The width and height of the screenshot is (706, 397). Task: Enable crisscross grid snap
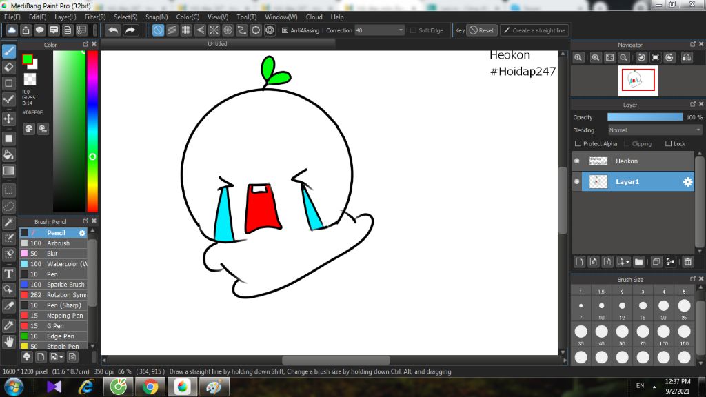click(186, 30)
